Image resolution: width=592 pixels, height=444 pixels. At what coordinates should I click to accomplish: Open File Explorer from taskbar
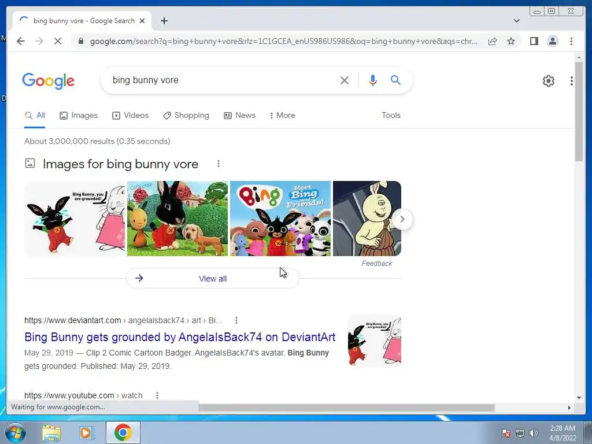[51, 432]
